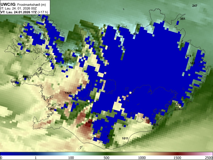Screen dimensions: 213x160
Task: Select the 327 value label
Action: (97, 114)
